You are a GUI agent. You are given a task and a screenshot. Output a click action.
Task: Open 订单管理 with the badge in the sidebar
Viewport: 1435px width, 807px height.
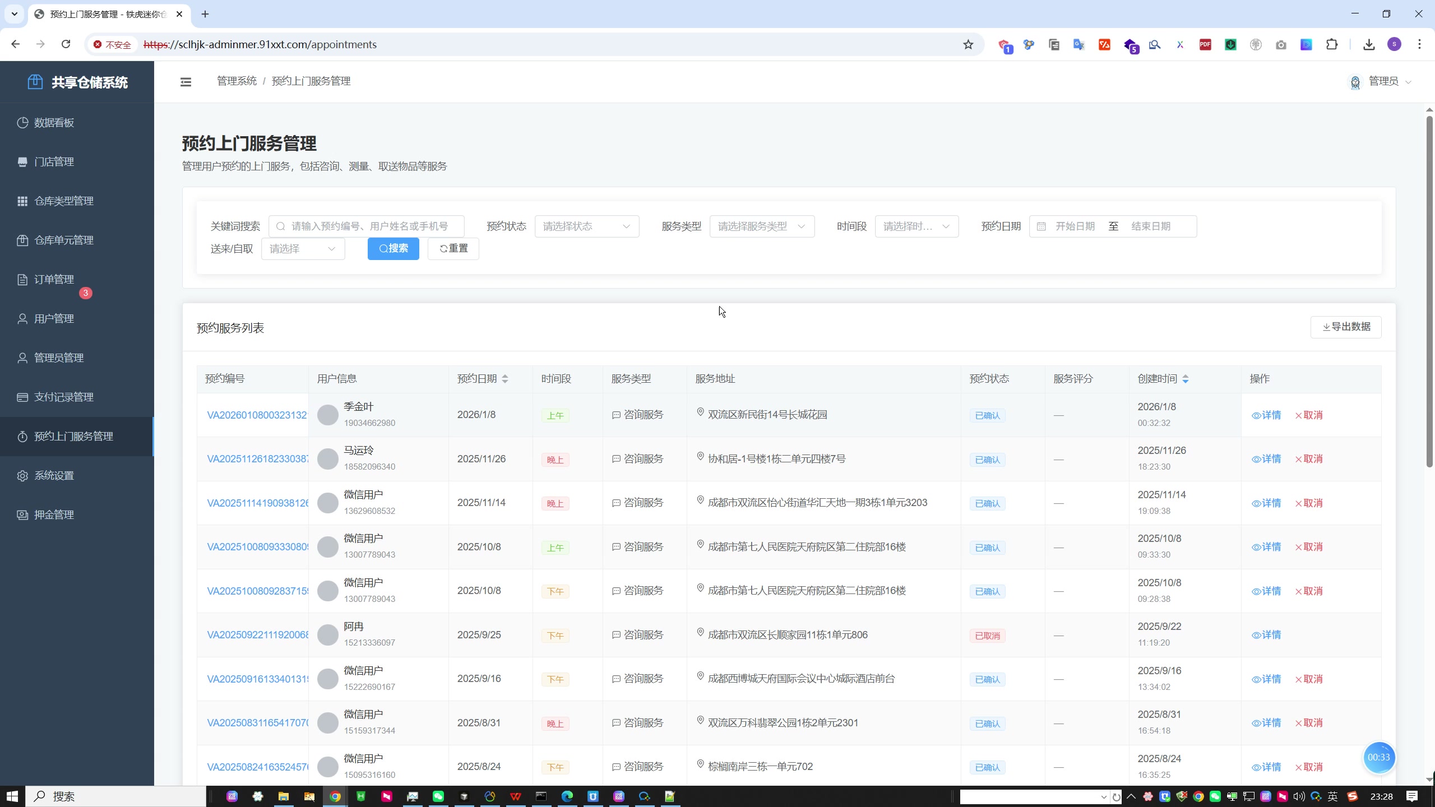[x=54, y=280]
